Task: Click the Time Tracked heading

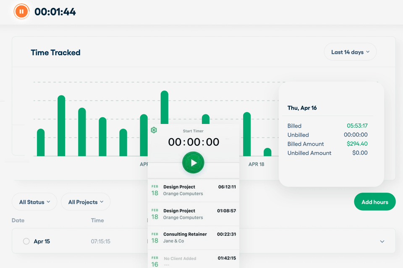Action: click(55, 53)
